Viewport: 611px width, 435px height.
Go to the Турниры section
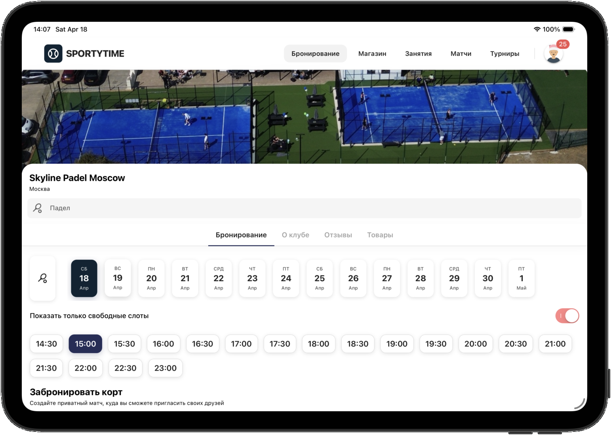pyautogui.click(x=504, y=53)
